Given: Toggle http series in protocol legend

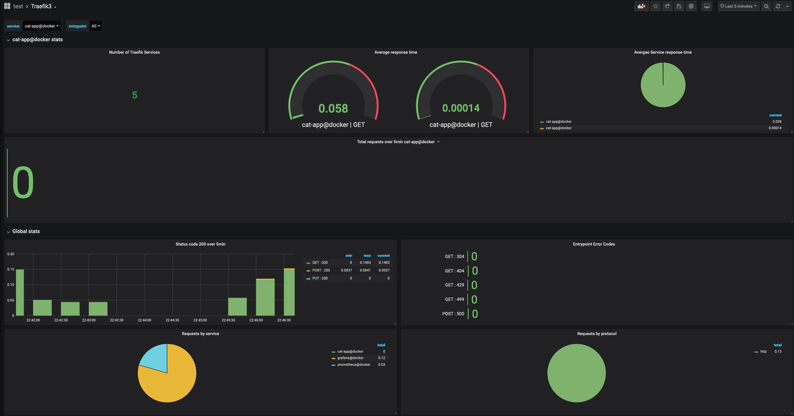Looking at the screenshot, I should click(x=763, y=351).
